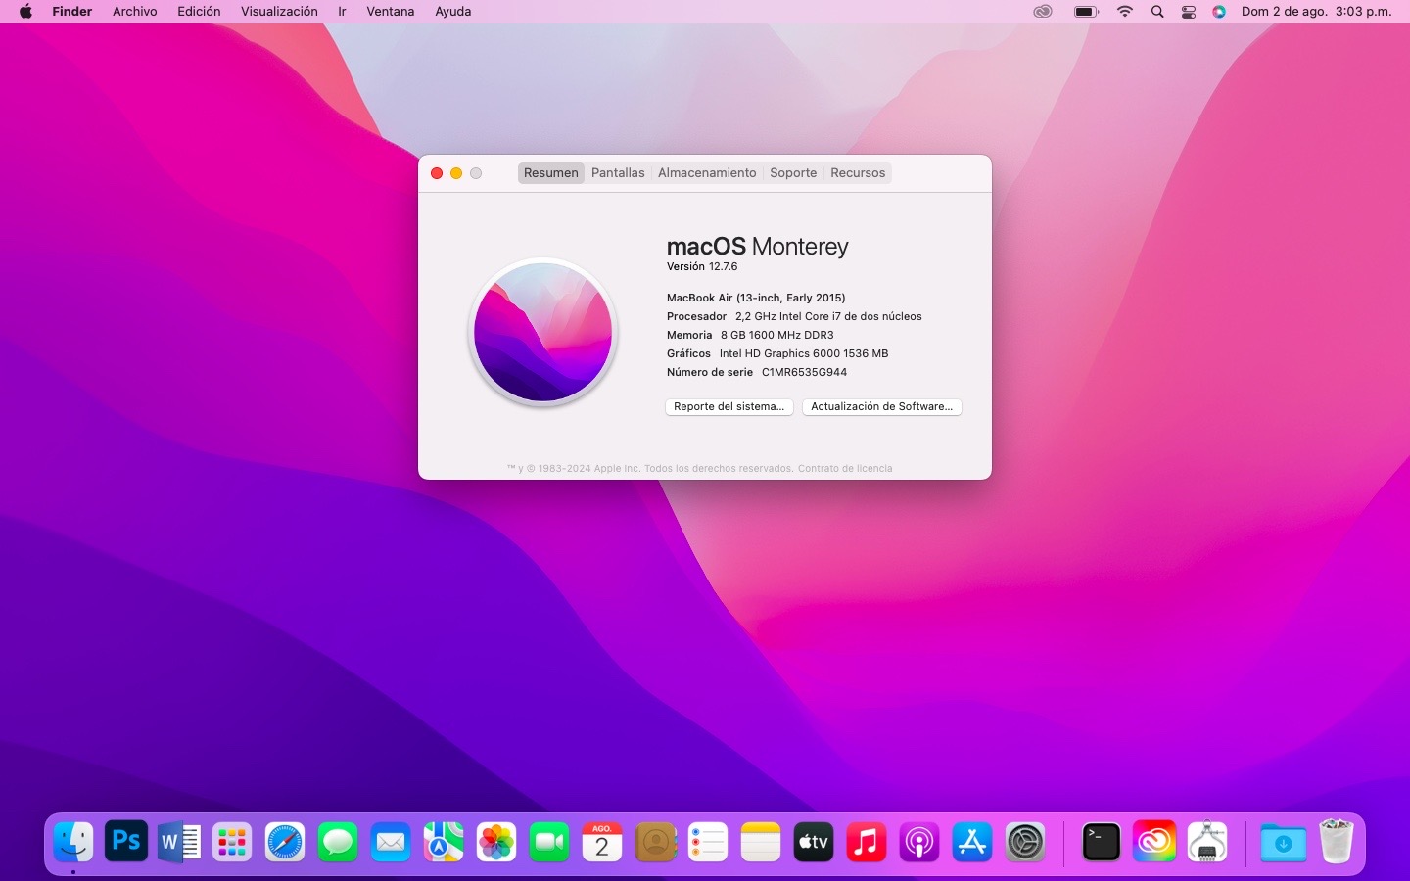The height and width of the screenshot is (881, 1410).
Task: Open Contacts app in the Dock
Action: click(655, 842)
